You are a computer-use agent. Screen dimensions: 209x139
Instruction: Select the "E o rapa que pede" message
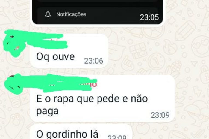point(102,98)
